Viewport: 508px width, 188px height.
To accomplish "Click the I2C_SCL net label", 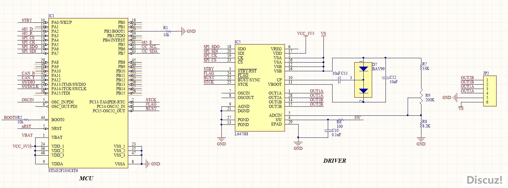I will (149, 46).
